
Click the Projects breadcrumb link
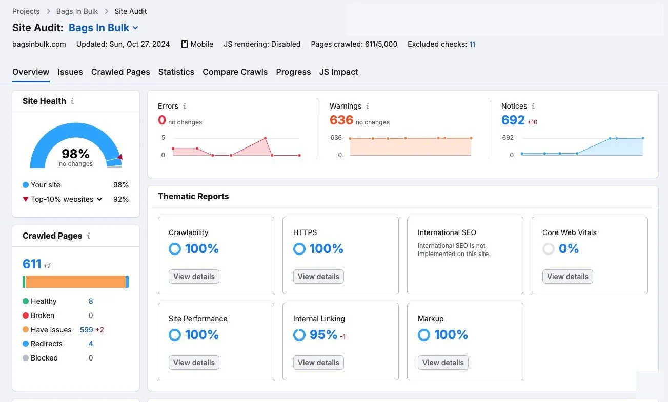(x=26, y=11)
